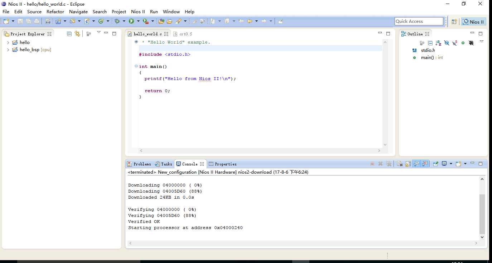492x263 pixels.
Task: Select stdio.h in the Outline
Action: pos(424,50)
